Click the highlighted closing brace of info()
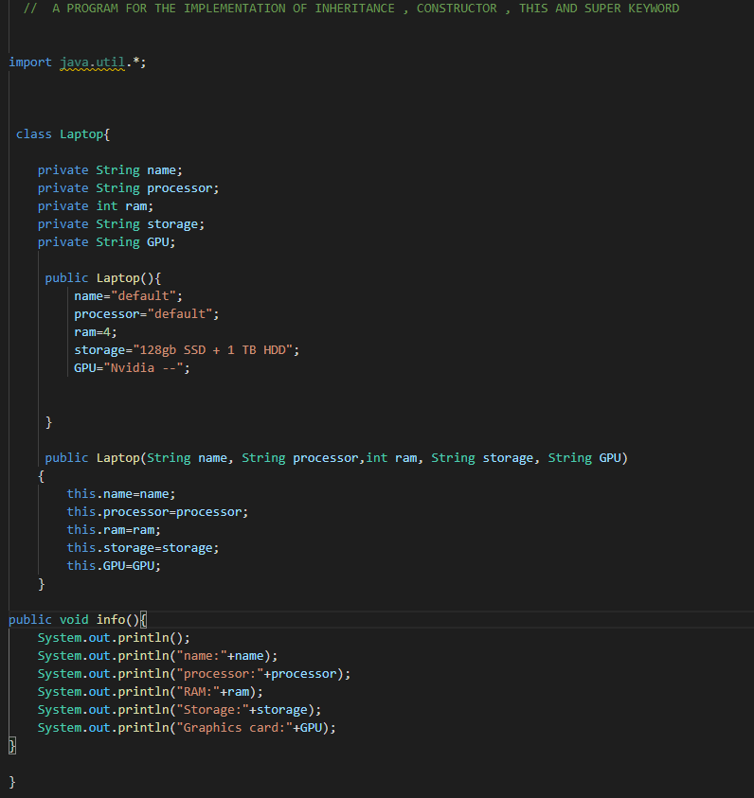754x798 pixels. coord(12,746)
